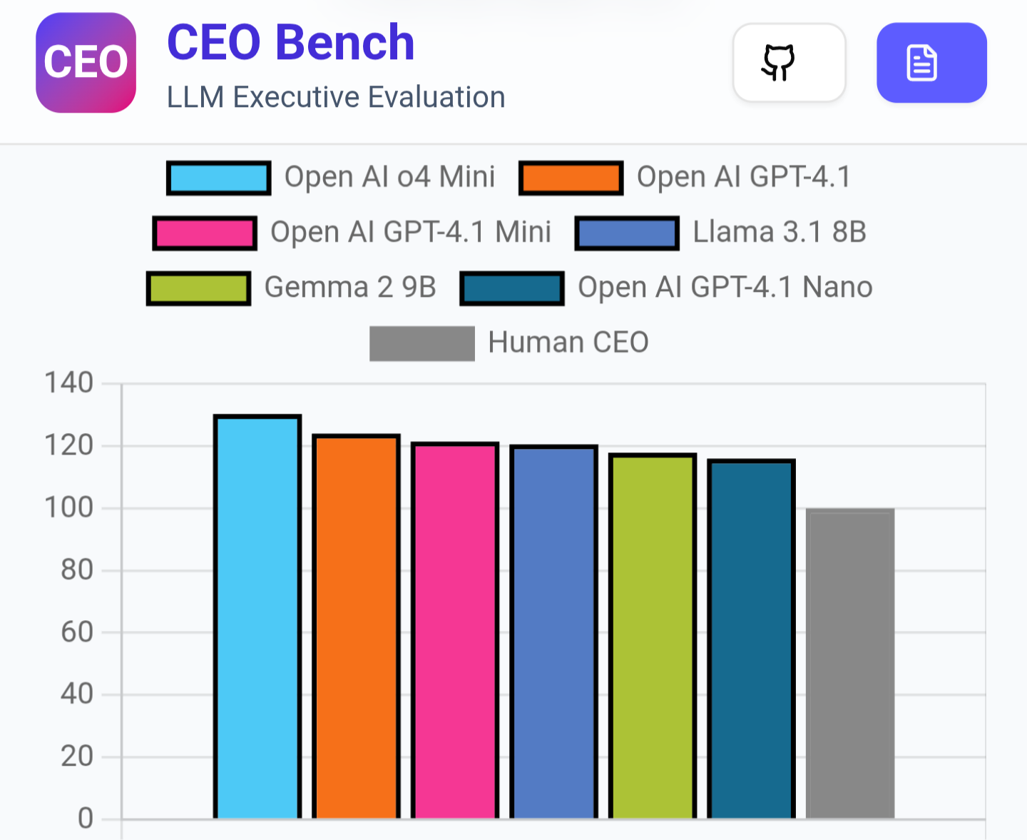Toggle visibility of Llama 3.1 8B series
This screenshot has width=1027, height=840.
click(x=626, y=233)
